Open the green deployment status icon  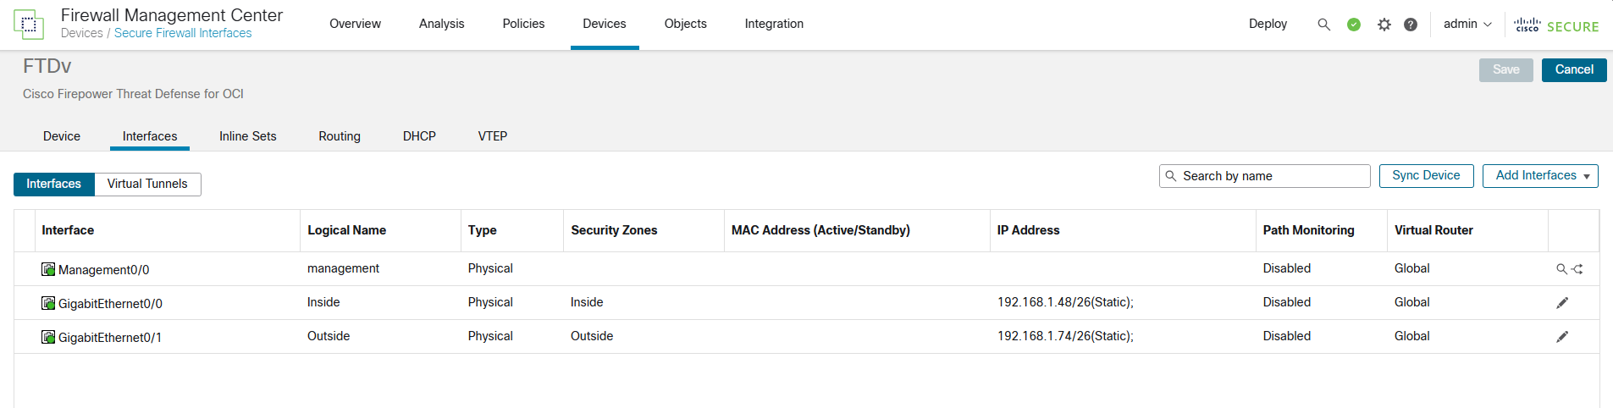(x=1354, y=25)
